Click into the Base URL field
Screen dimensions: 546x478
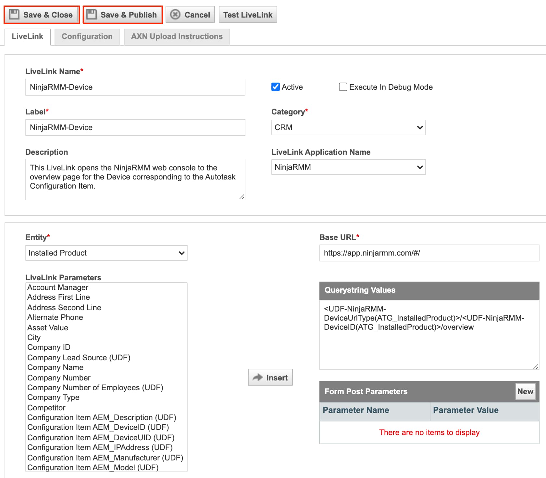(x=429, y=253)
